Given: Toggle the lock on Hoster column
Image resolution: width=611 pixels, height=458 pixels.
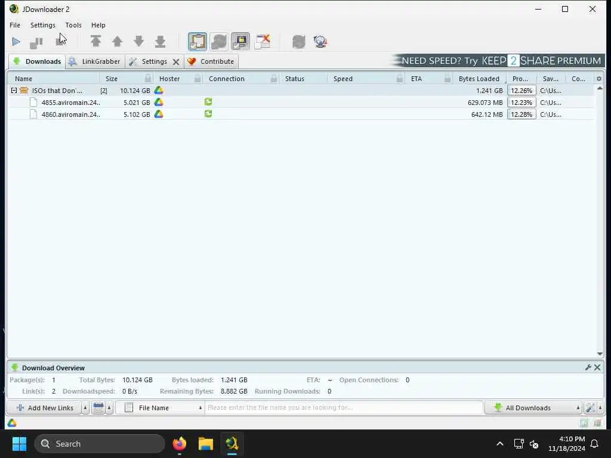Looking at the screenshot, I should (x=198, y=78).
